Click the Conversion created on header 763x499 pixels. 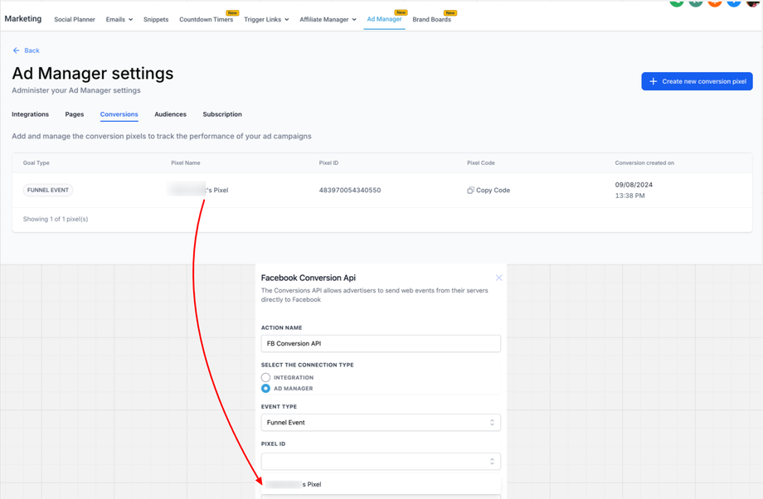click(x=644, y=163)
